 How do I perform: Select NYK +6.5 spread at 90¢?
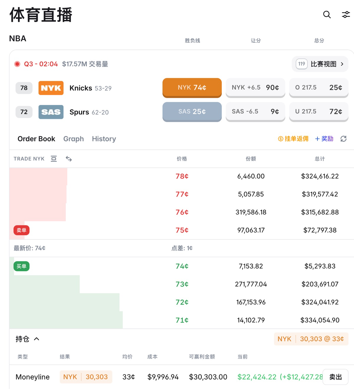coord(255,87)
